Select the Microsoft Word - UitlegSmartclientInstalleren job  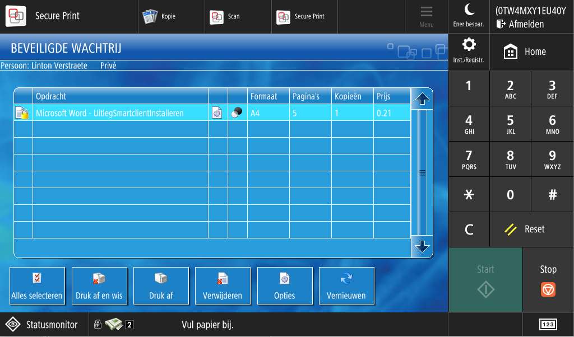pyautogui.click(x=212, y=113)
